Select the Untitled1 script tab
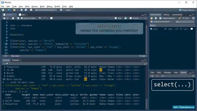Image resolution: width=197 pixels, height=111 pixels. click(x=10, y=15)
